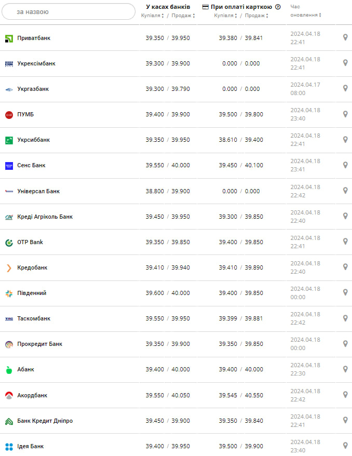Select the ПУМБ bank logo icon
The image size is (352, 456).
click(9, 114)
